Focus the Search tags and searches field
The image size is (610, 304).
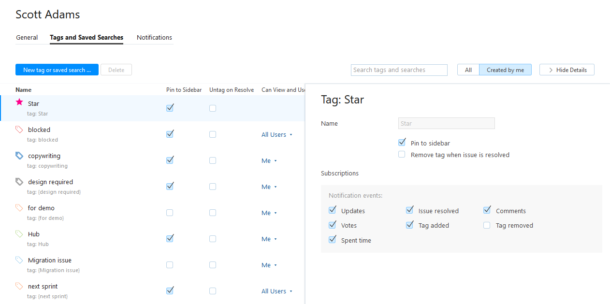coord(399,70)
